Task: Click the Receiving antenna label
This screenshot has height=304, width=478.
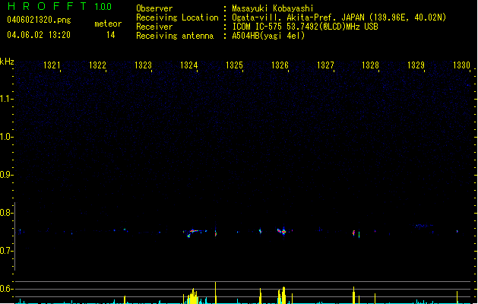Action: coord(175,36)
